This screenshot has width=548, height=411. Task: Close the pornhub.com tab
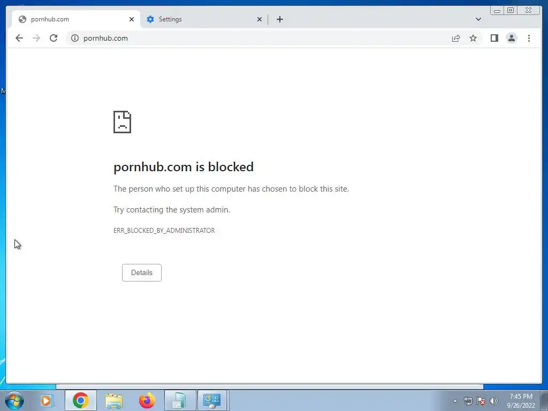point(132,19)
